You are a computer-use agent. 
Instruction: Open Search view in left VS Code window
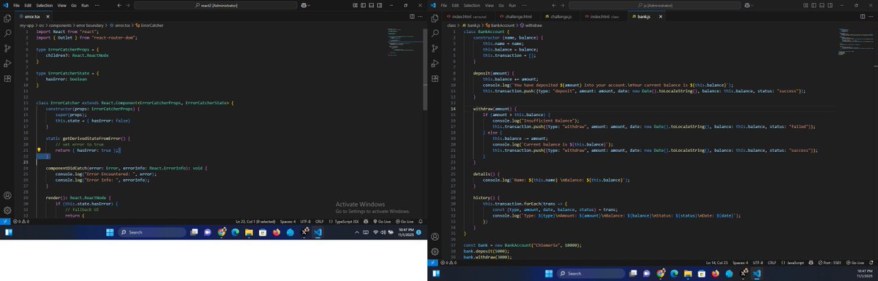point(7,34)
